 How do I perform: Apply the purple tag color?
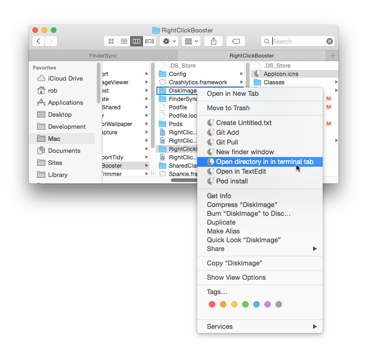coord(268,304)
